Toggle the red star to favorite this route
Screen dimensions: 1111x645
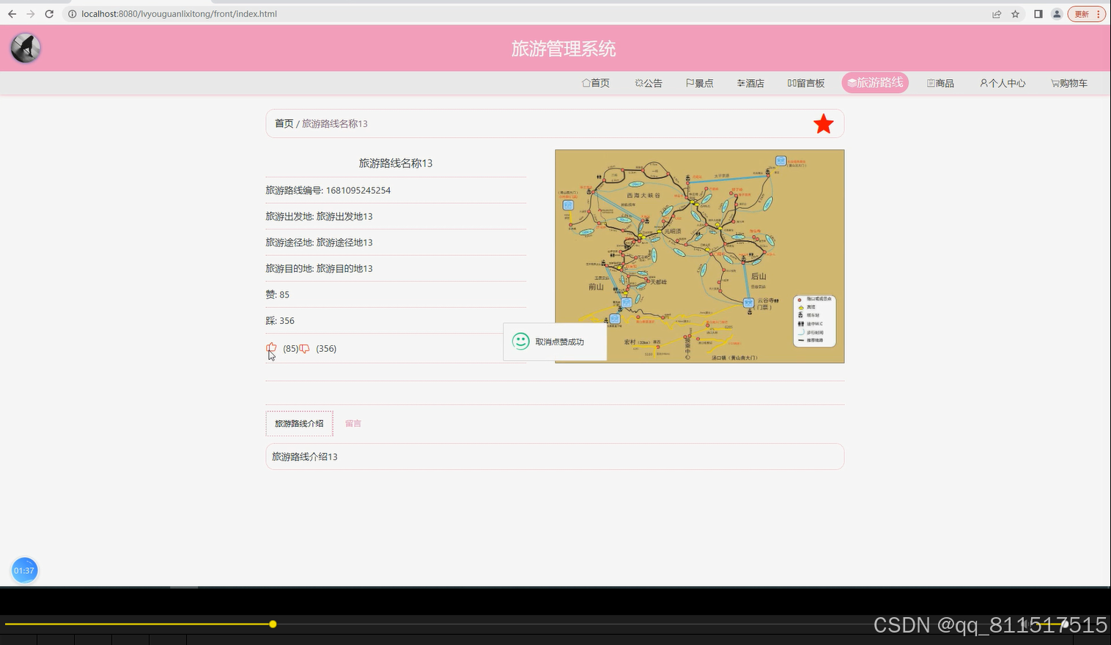click(x=823, y=123)
